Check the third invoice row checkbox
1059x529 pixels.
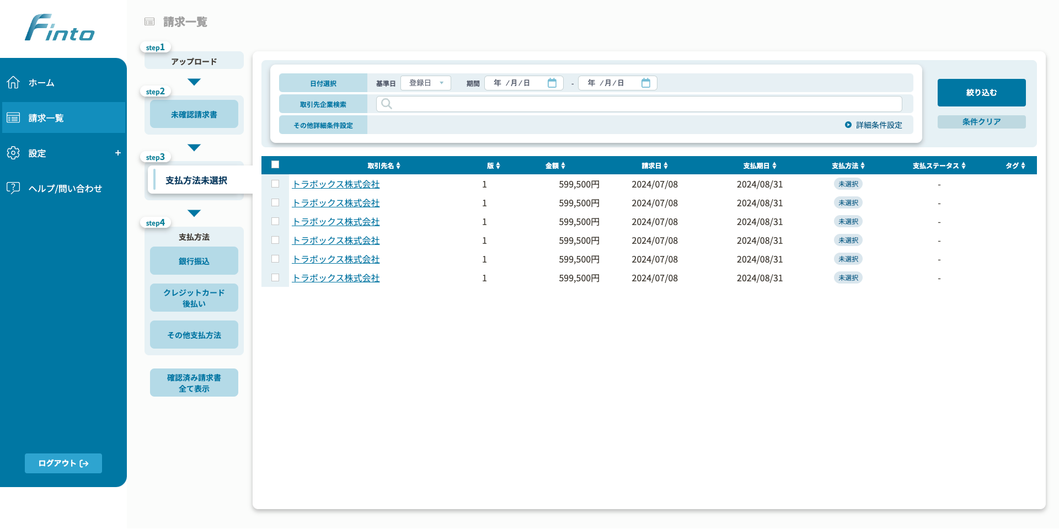click(x=275, y=221)
